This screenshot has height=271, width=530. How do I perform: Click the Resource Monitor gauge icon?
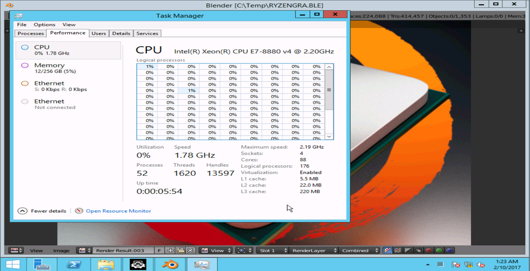(x=79, y=211)
